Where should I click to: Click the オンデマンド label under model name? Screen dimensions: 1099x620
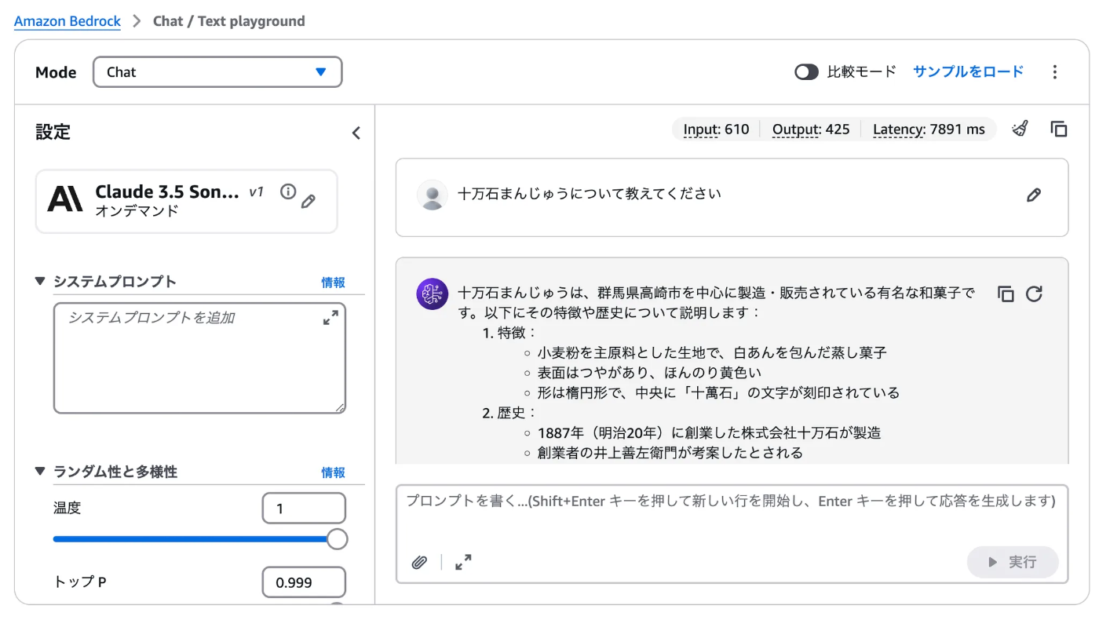[x=137, y=211]
